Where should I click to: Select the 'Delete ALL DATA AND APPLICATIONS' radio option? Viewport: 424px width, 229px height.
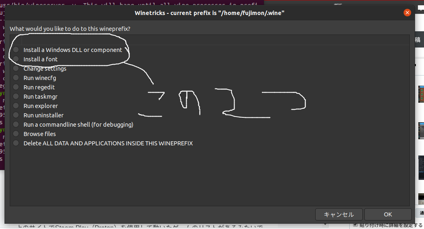coord(16,143)
